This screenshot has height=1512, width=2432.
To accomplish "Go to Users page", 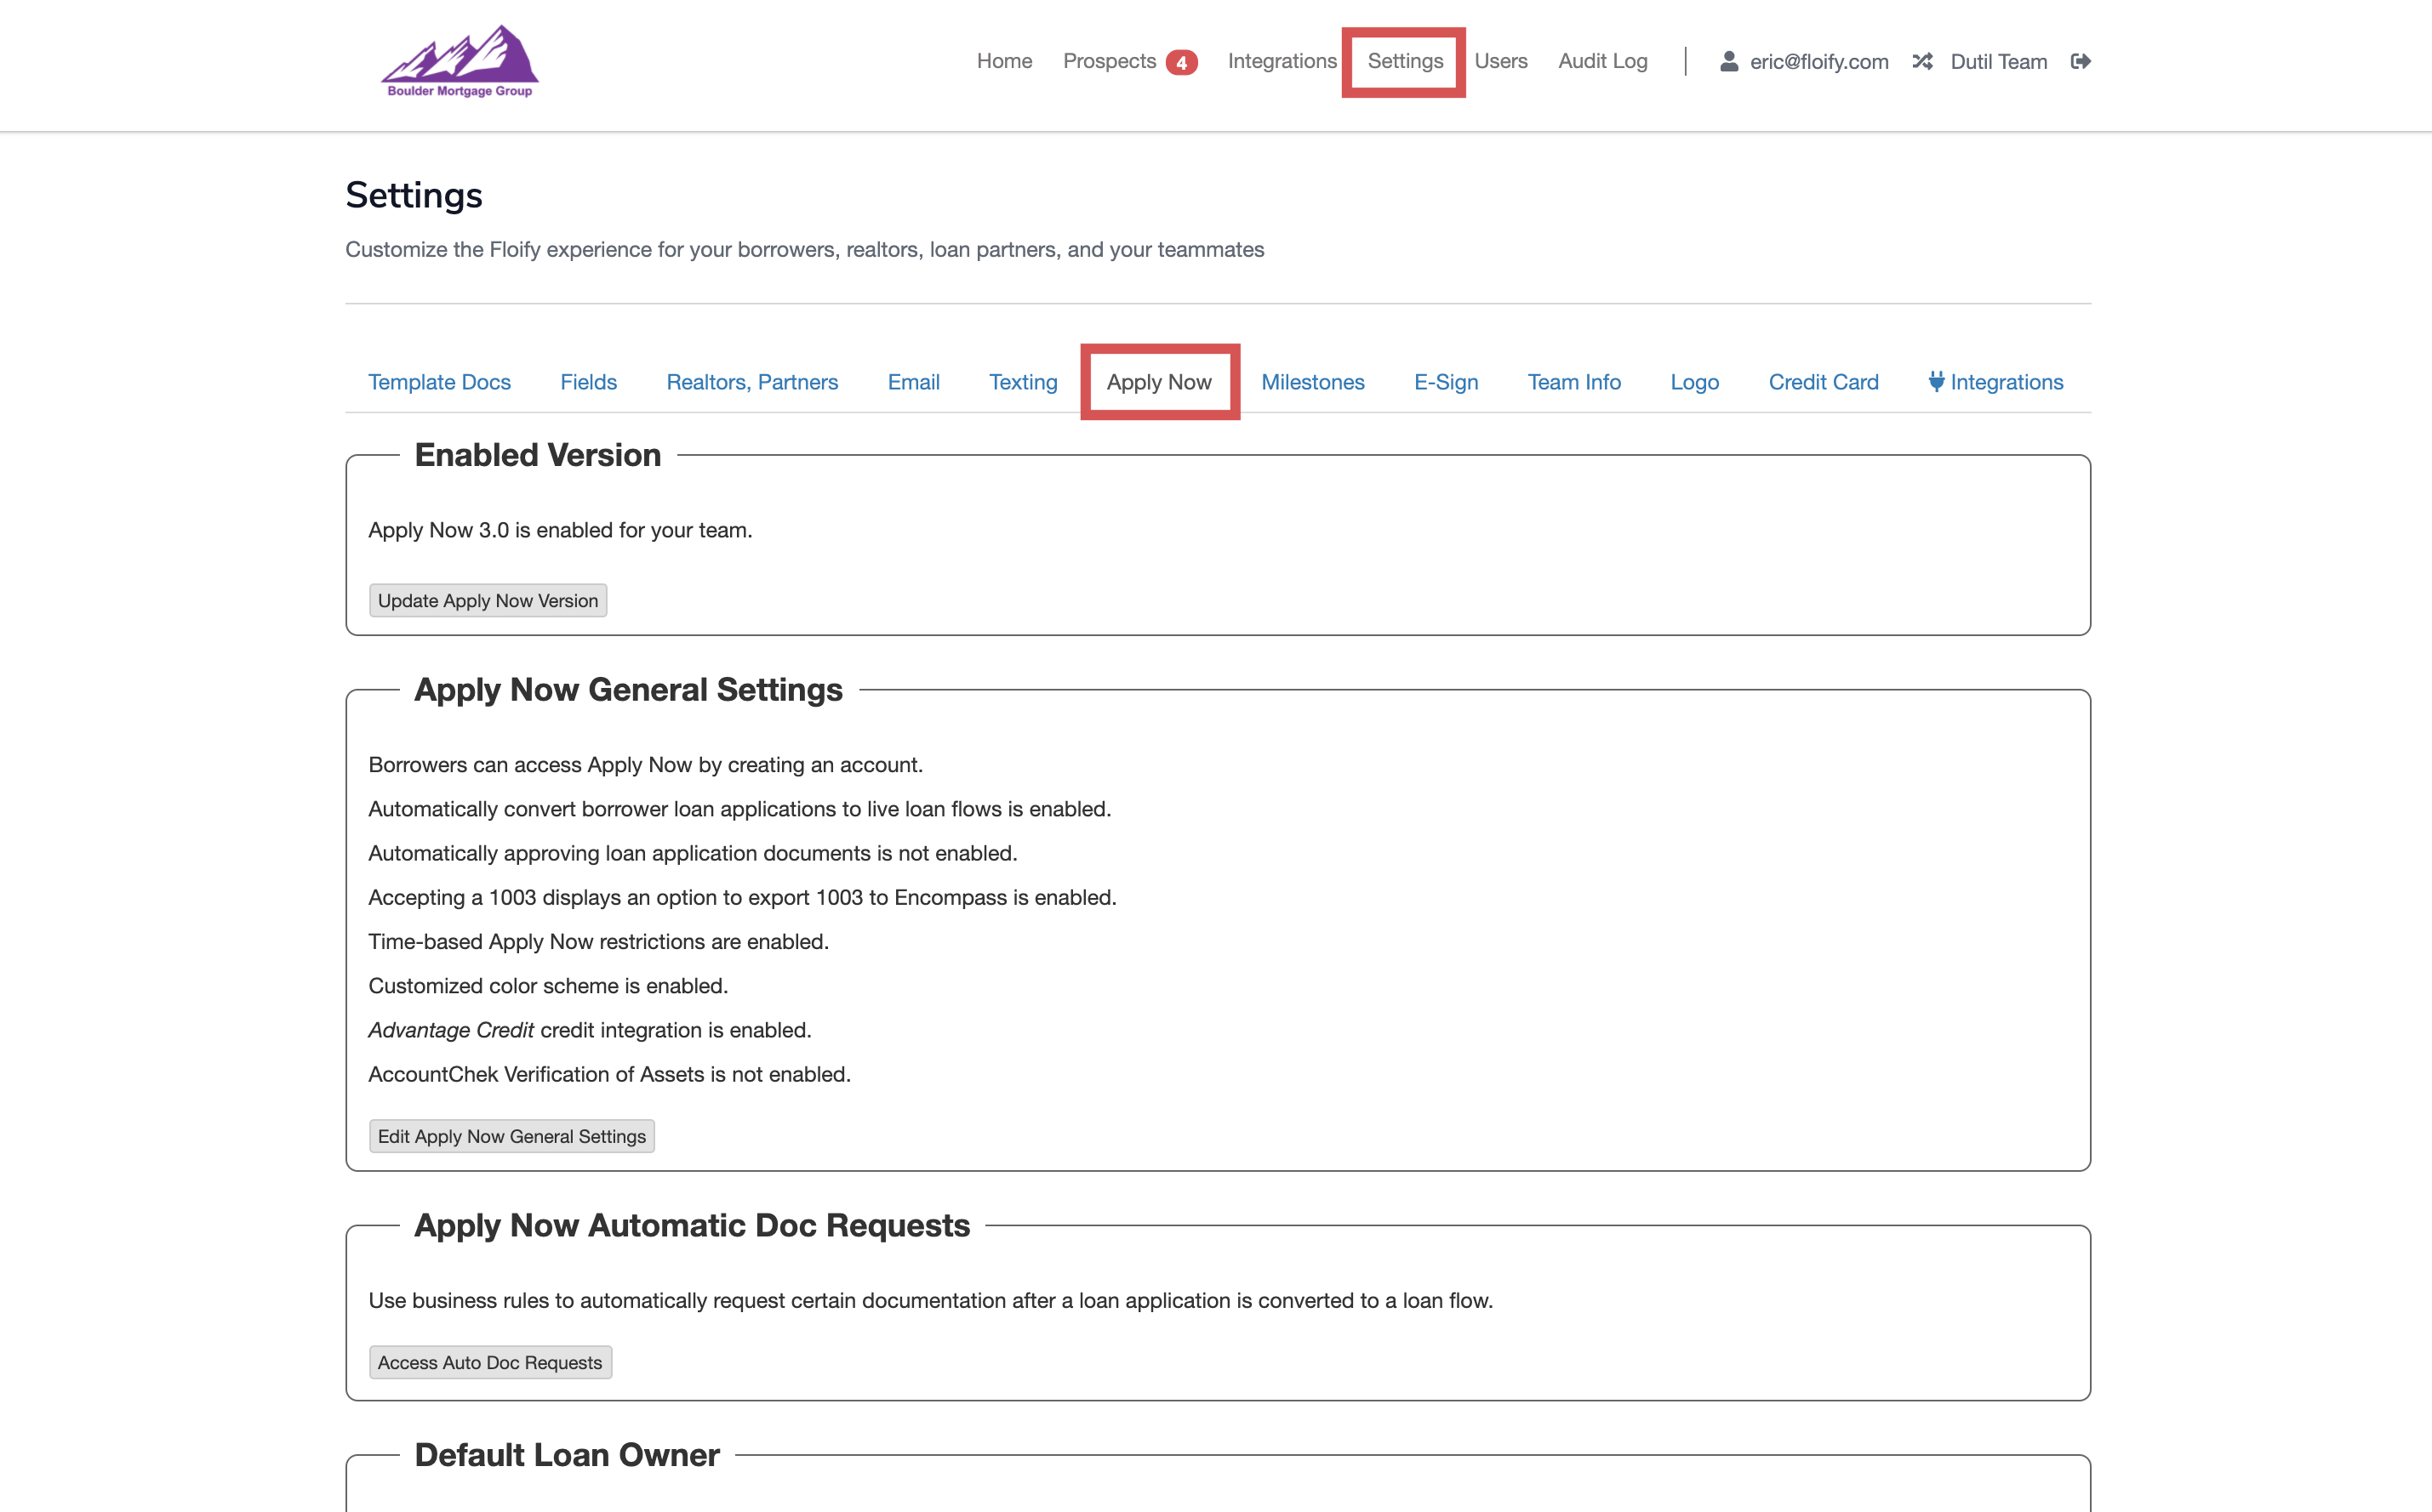I will tap(1499, 61).
